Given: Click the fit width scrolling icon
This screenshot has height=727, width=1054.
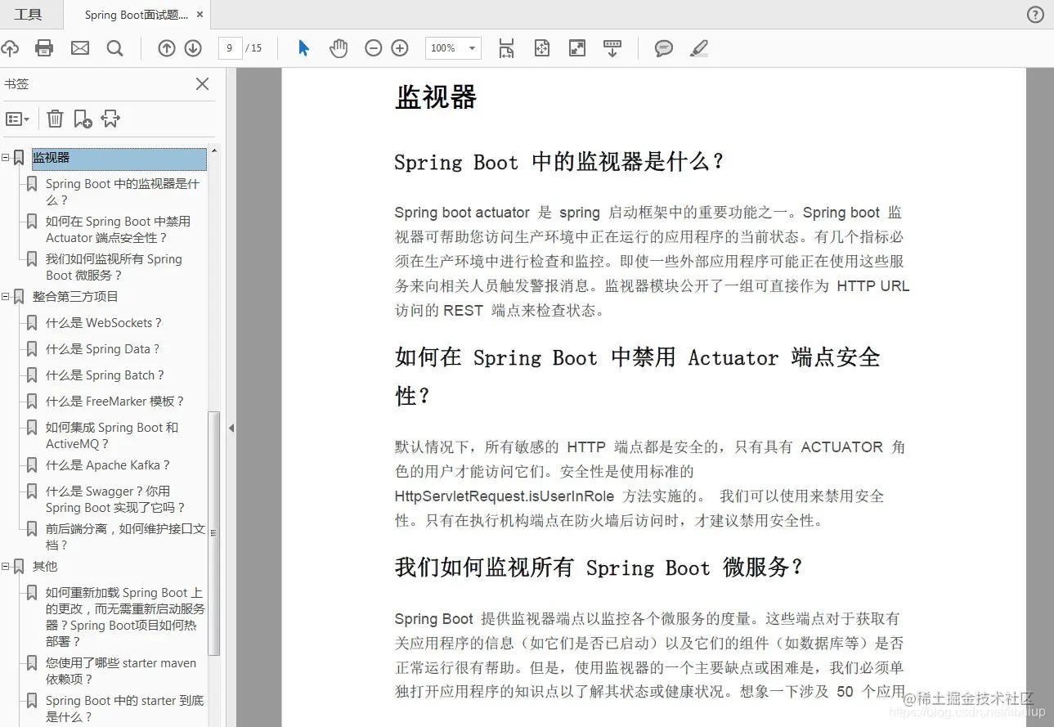Looking at the screenshot, I should (506, 48).
